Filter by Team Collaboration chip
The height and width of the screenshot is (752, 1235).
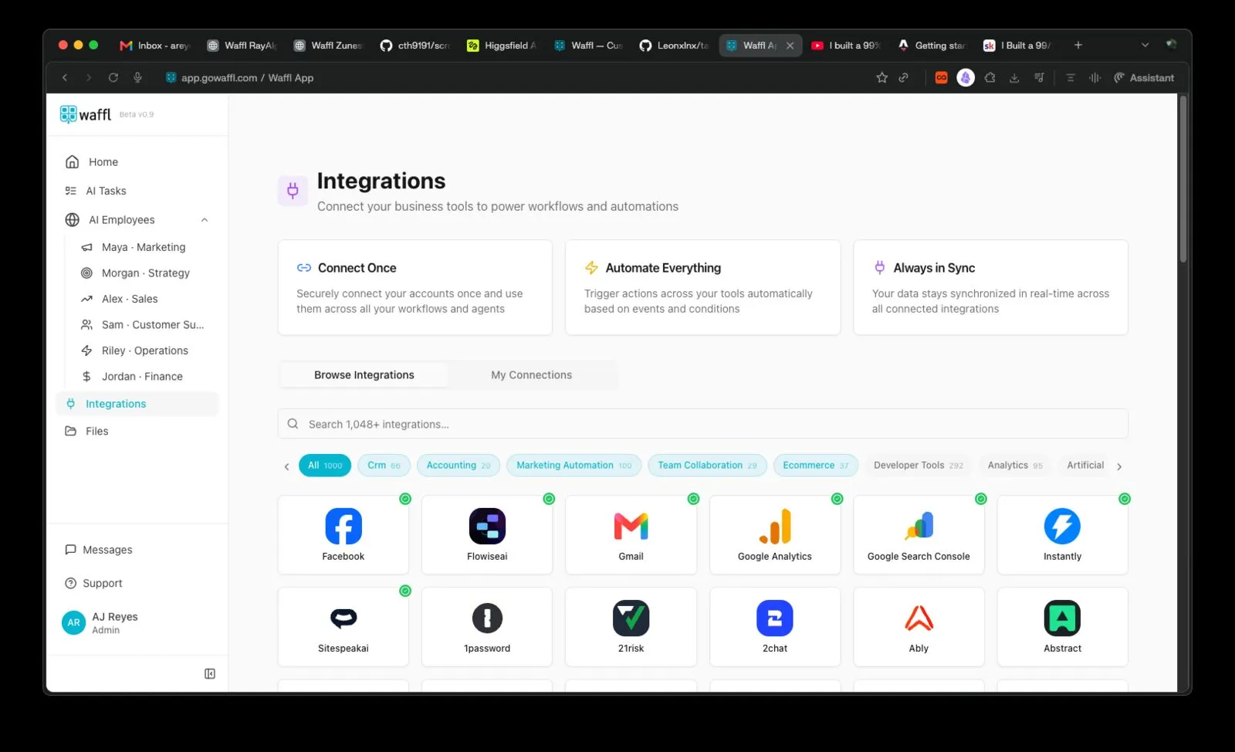point(707,466)
